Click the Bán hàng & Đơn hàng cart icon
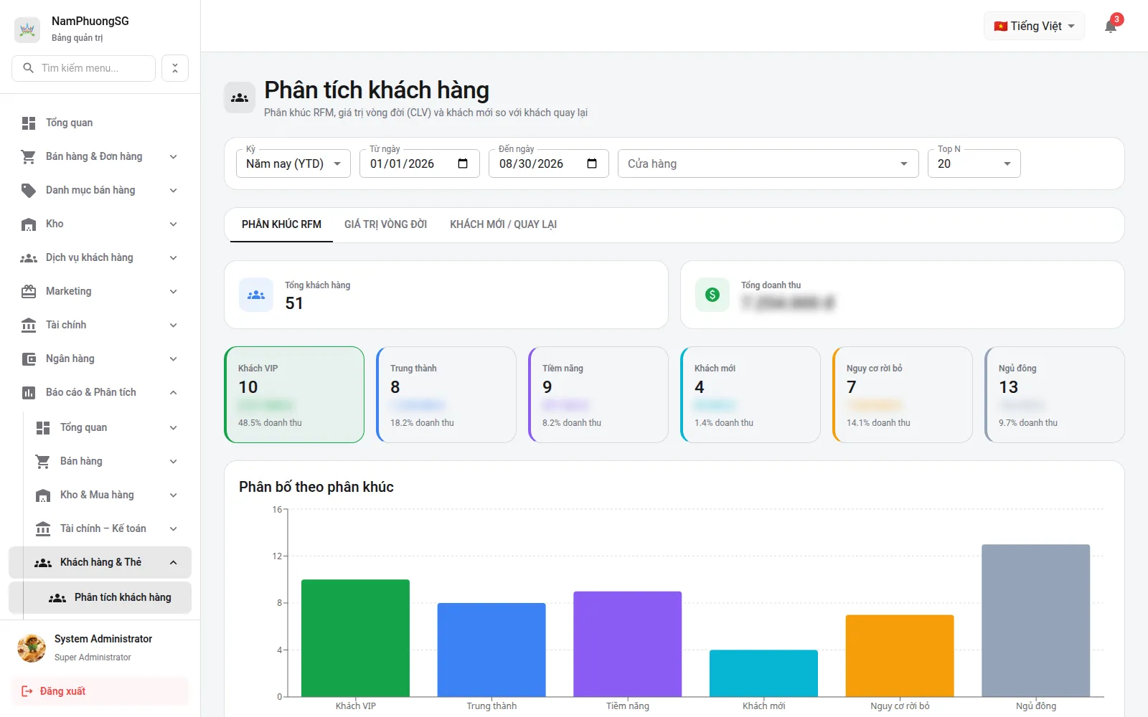1148x717 pixels. (29, 156)
